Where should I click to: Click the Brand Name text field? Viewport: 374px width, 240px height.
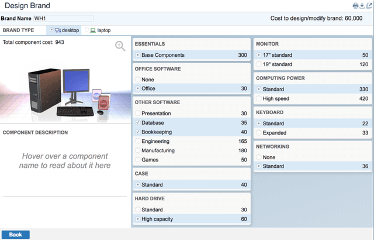point(63,18)
